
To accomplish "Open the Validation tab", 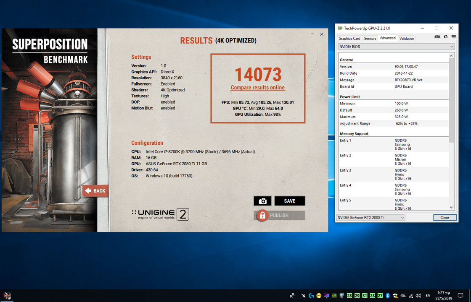I will click(407, 38).
